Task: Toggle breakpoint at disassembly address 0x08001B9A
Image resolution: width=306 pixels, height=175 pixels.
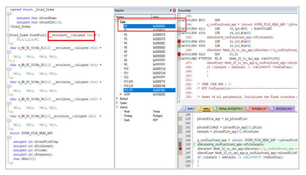Action: (178, 42)
